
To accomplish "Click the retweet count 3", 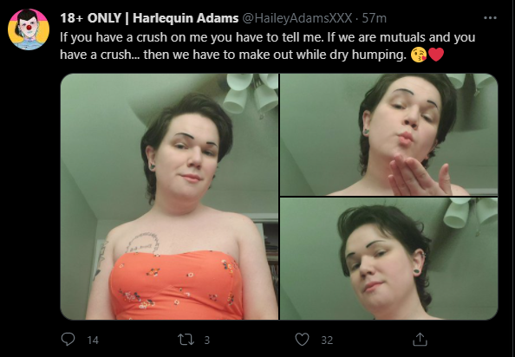I will 207,340.
